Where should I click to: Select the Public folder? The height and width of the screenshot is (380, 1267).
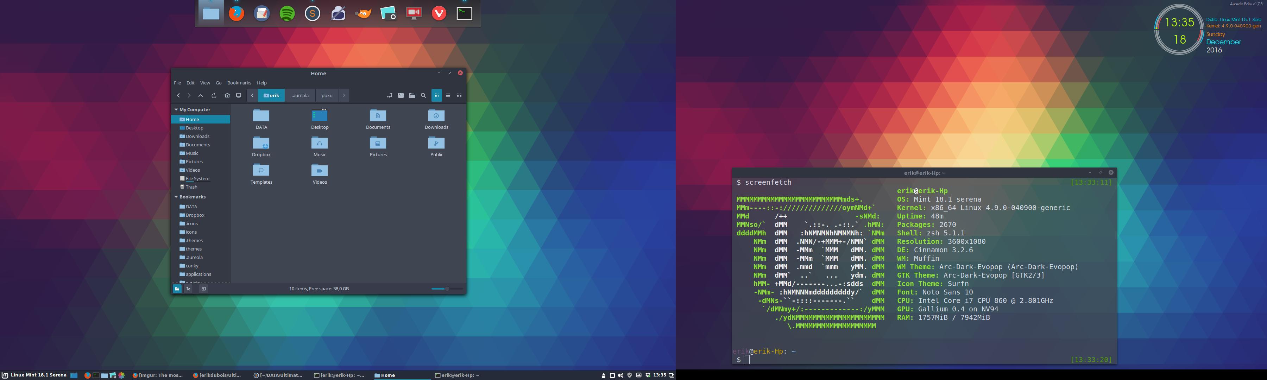[436, 146]
